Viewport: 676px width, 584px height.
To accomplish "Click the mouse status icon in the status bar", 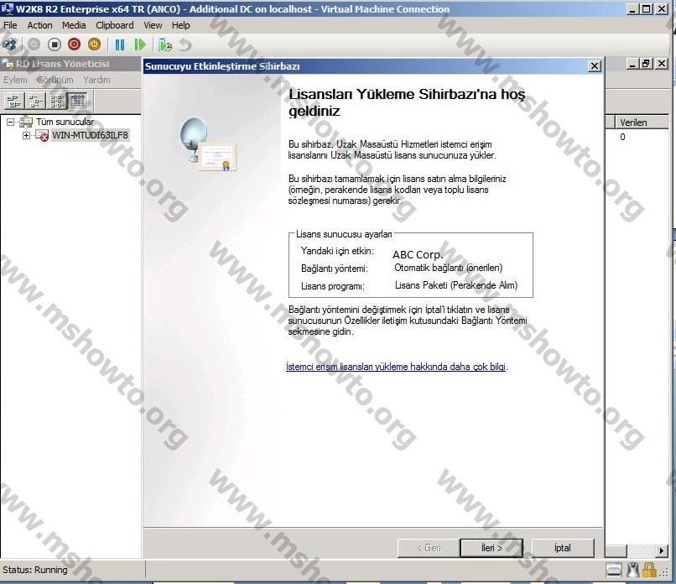I will pos(633,571).
